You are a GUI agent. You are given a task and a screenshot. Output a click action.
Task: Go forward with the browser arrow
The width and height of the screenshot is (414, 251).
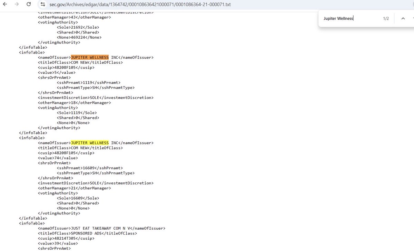click(x=17, y=4)
